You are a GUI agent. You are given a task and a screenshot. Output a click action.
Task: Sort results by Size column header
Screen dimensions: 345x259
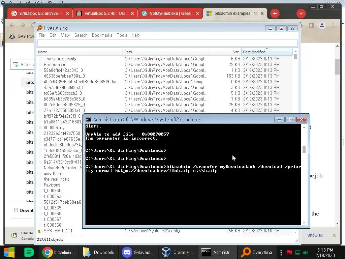click(225, 52)
